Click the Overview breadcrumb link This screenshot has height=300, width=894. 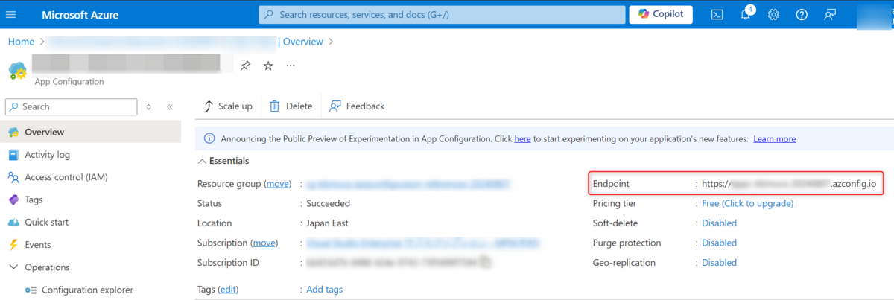(x=303, y=42)
